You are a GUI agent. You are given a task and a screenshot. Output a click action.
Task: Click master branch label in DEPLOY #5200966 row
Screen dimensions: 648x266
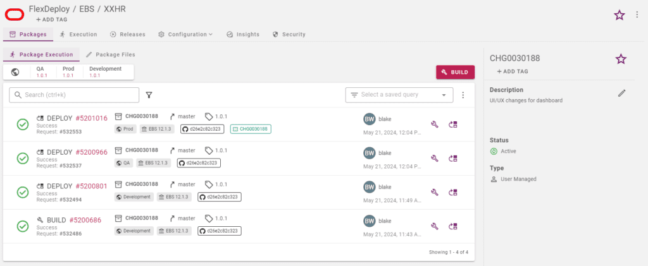[x=187, y=150]
